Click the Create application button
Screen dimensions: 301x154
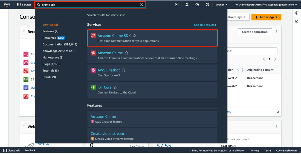tap(255, 32)
